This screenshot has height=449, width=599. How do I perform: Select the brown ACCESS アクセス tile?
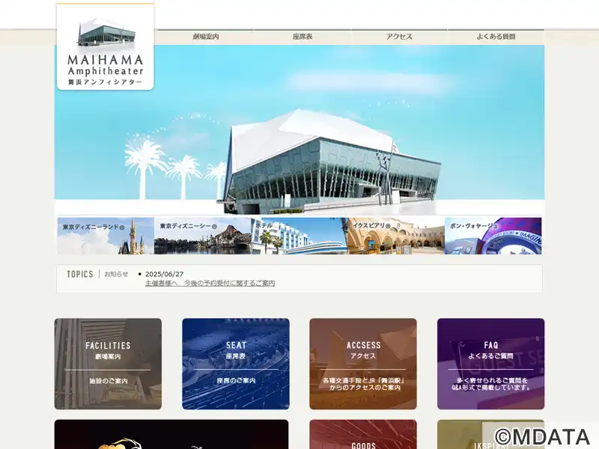(363, 364)
